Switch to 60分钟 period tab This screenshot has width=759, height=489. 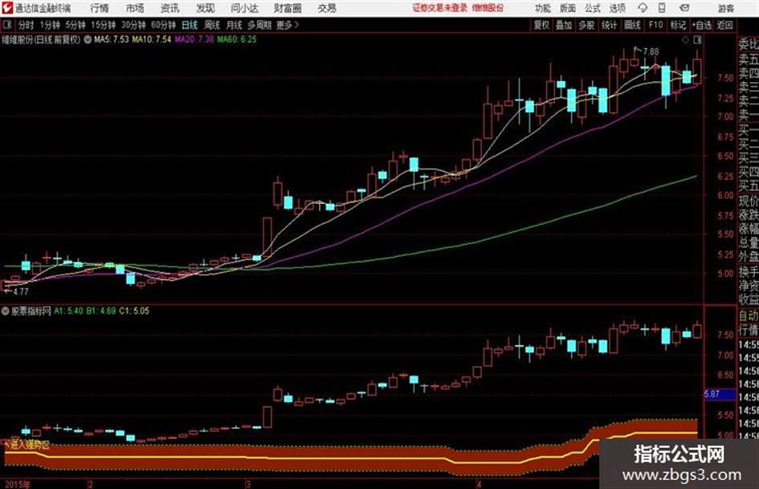pos(163,25)
